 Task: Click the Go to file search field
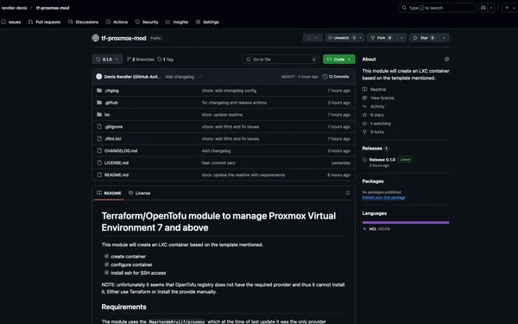coord(281,59)
